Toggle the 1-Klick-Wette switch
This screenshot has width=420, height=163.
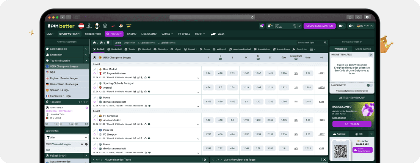(369, 85)
